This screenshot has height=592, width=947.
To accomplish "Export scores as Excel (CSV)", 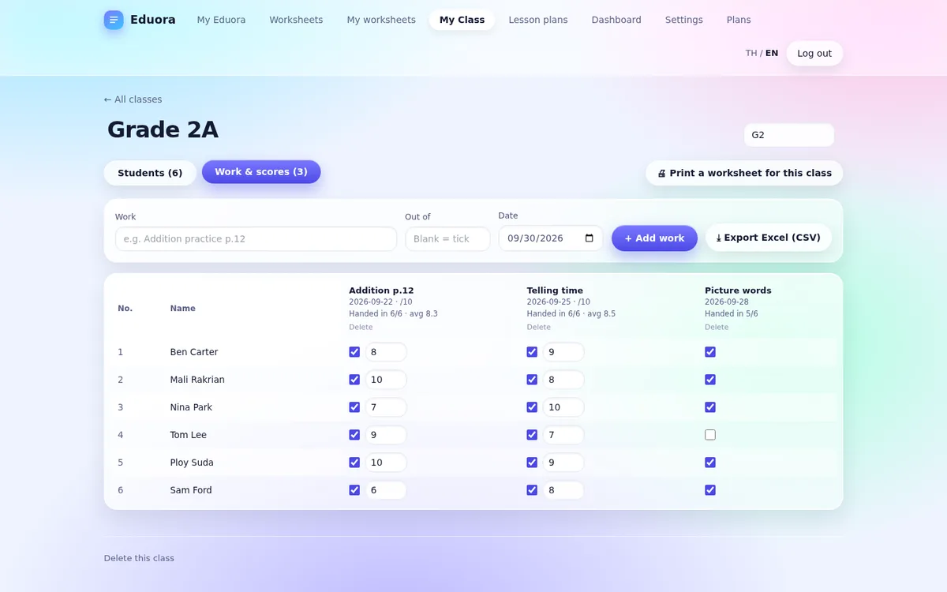I will (769, 238).
